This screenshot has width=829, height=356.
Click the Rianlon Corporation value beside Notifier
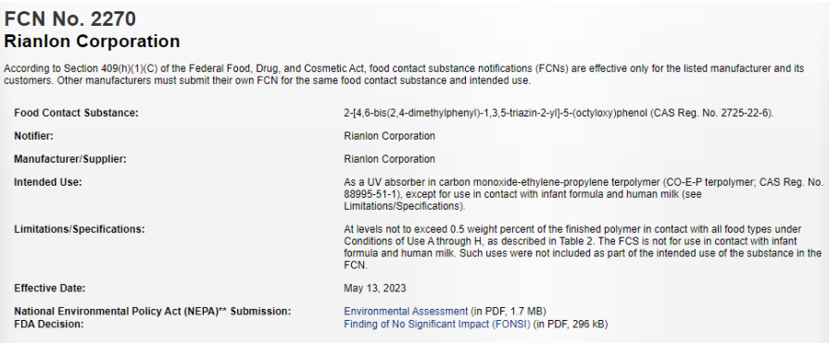(x=389, y=136)
